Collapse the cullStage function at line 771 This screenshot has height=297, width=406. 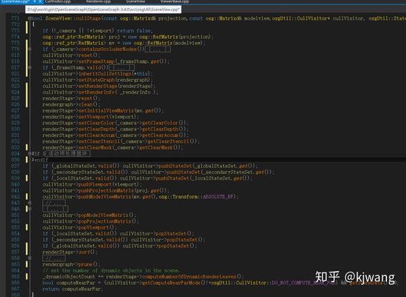tap(30, 18)
